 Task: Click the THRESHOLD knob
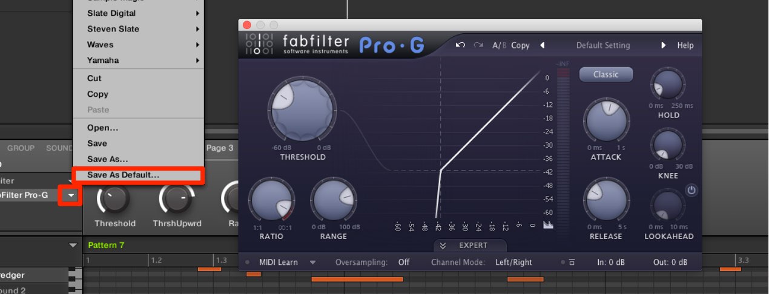[303, 110]
